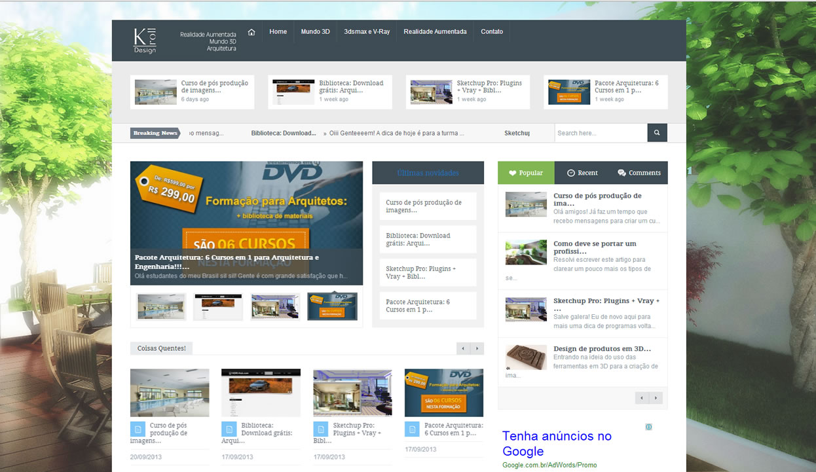Click Coisas Quentes DVD promo thumbnail
Viewport: 816px width, 472px height.
tap(444, 393)
